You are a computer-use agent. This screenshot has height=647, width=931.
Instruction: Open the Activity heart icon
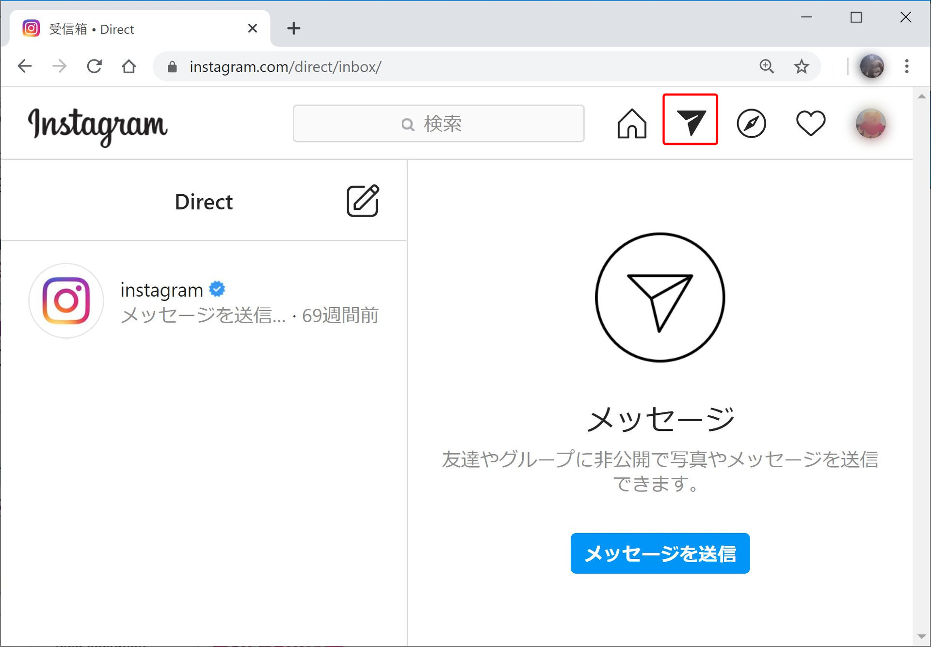click(x=810, y=124)
